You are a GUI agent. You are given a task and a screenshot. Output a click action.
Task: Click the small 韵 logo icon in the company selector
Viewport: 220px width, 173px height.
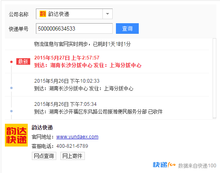coord(43,14)
